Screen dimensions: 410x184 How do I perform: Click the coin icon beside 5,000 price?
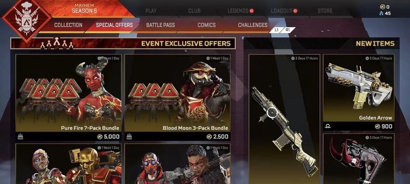(x=100, y=137)
